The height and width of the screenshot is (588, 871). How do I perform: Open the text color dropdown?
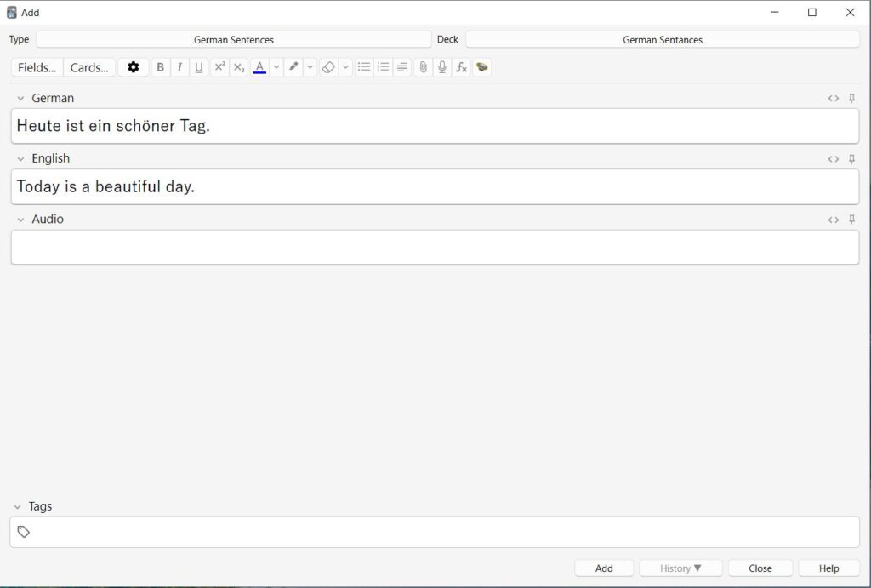[276, 66]
